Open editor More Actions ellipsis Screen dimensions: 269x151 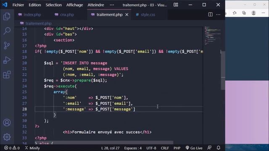(x=218, y=15)
